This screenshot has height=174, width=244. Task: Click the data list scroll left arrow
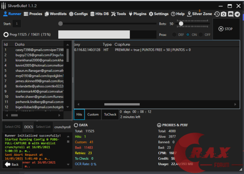(x=7, y=115)
